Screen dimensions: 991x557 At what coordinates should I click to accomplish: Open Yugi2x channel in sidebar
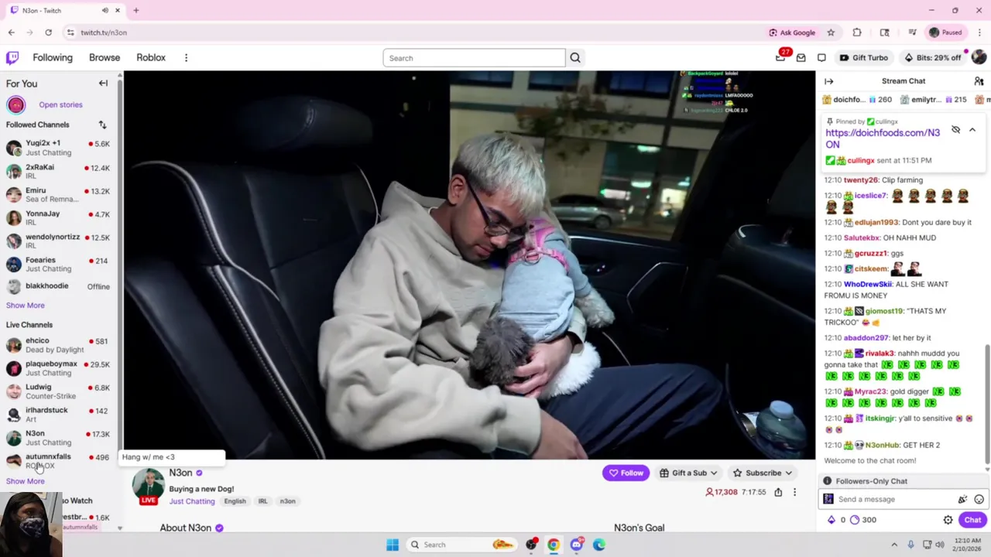click(x=59, y=148)
